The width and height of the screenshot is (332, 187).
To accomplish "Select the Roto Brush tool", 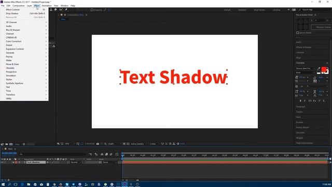I will pyautogui.click(x=61, y=10).
